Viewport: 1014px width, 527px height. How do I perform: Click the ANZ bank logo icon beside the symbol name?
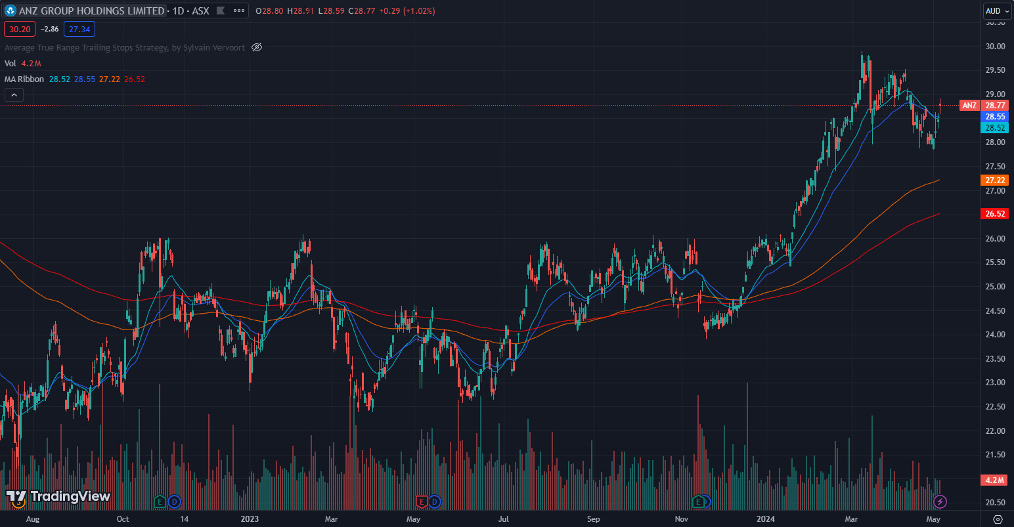pyautogui.click(x=11, y=11)
